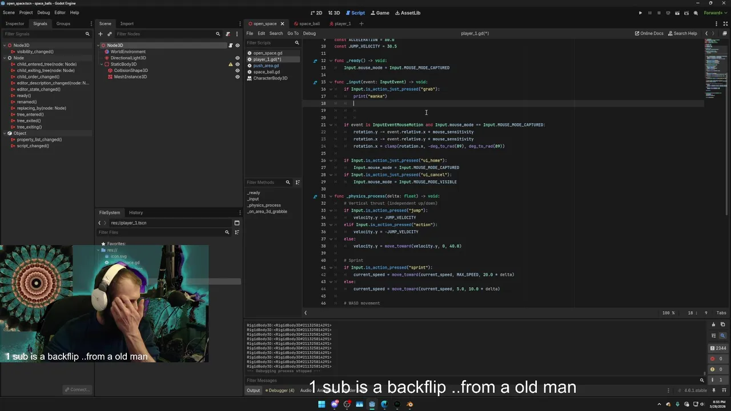The height and width of the screenshot is (411, 731).
Task: Open the Go To menu in script editor
Action: point(293,33)
